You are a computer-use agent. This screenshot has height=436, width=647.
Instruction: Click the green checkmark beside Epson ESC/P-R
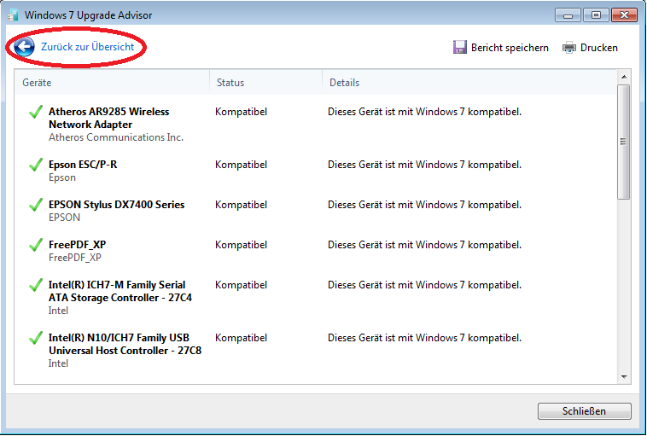(36, 164)
